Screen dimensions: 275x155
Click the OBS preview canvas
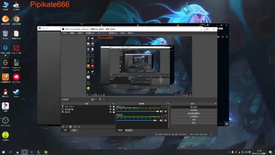click(x=139, y=66)
